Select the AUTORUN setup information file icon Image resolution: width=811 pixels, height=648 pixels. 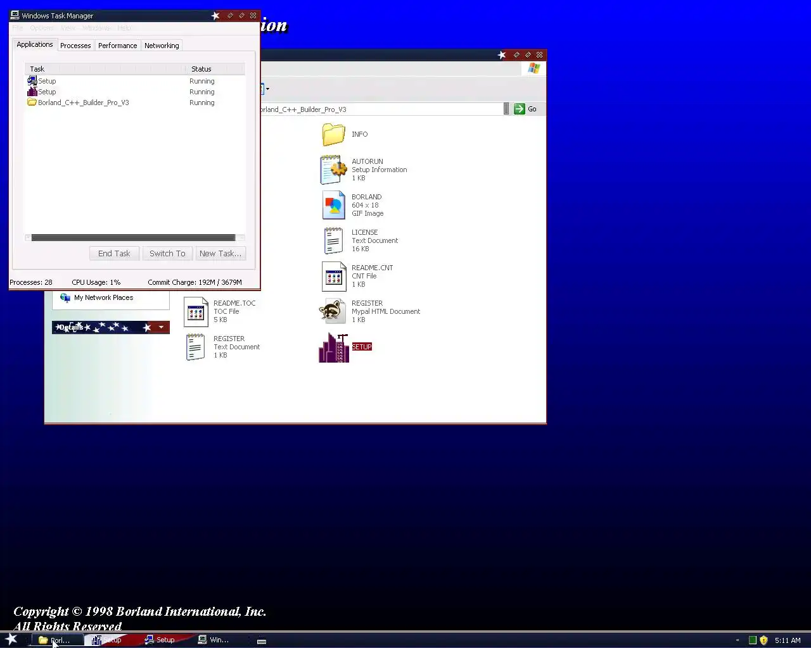pos(333,170)
